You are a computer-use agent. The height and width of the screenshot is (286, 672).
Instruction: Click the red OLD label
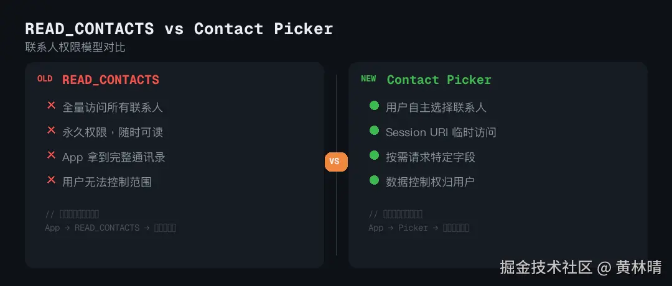click(45, 79)
